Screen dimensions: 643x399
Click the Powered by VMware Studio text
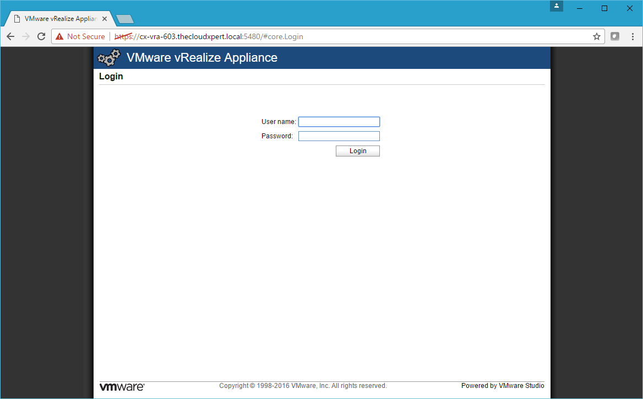tap(502, 386)
